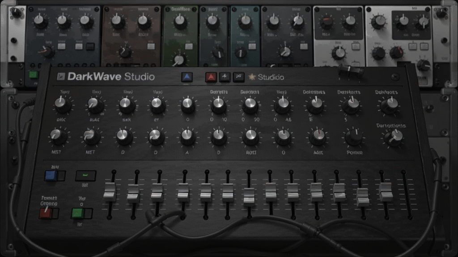
Task: Click the wave-symbol button in header
Action: pos(239,77)
